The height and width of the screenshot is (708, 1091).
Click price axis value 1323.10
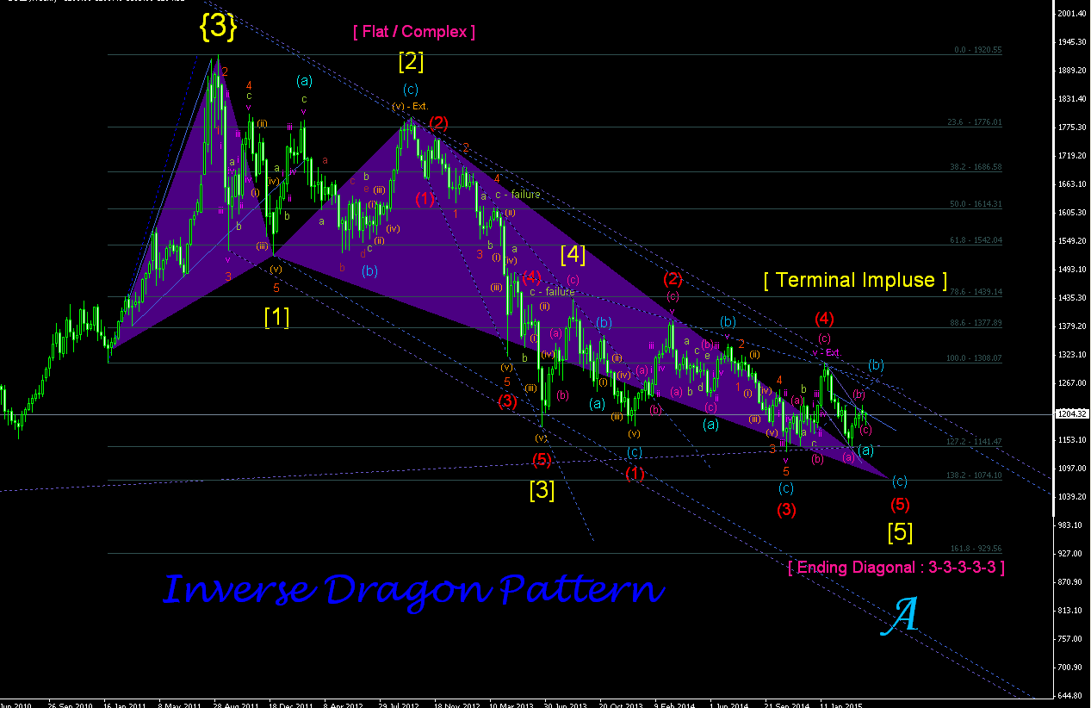[1072, 355]
